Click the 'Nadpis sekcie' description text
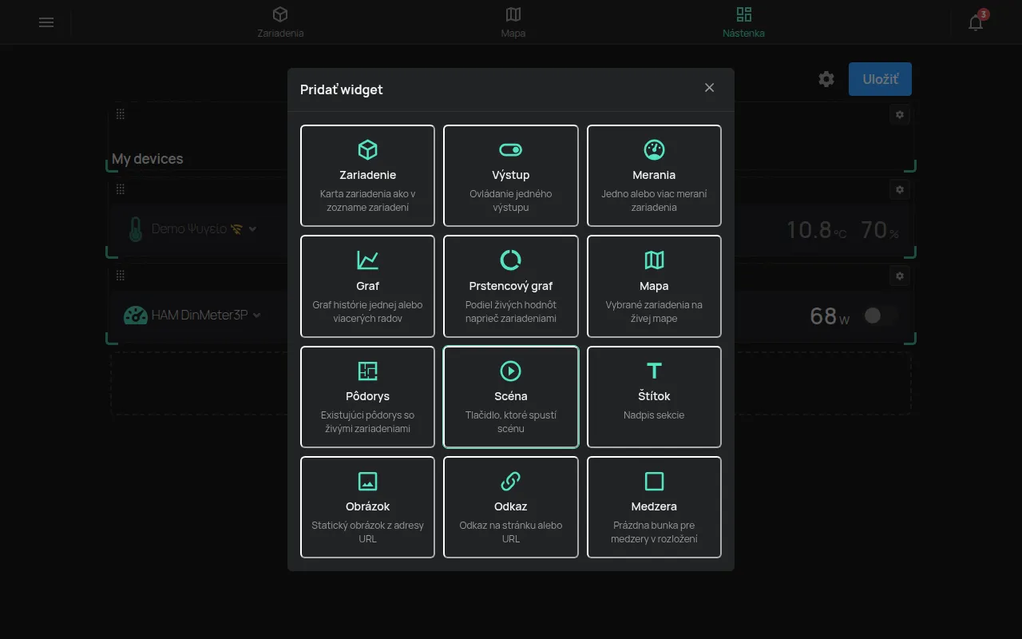The width and height of the screenshot is (1022, 639). (x=654, y=415)
